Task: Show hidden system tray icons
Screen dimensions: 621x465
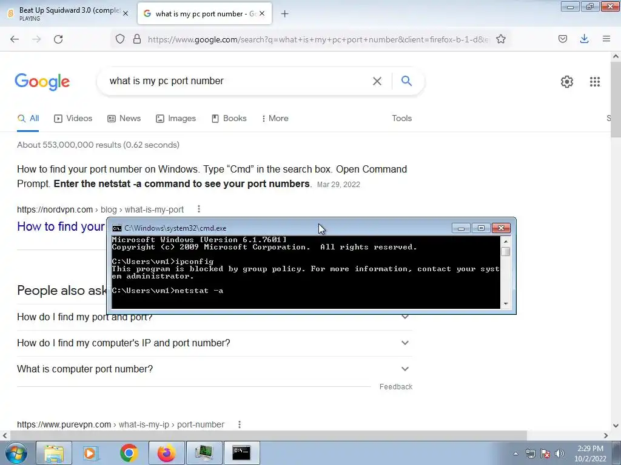Action: tap(515, 453)
